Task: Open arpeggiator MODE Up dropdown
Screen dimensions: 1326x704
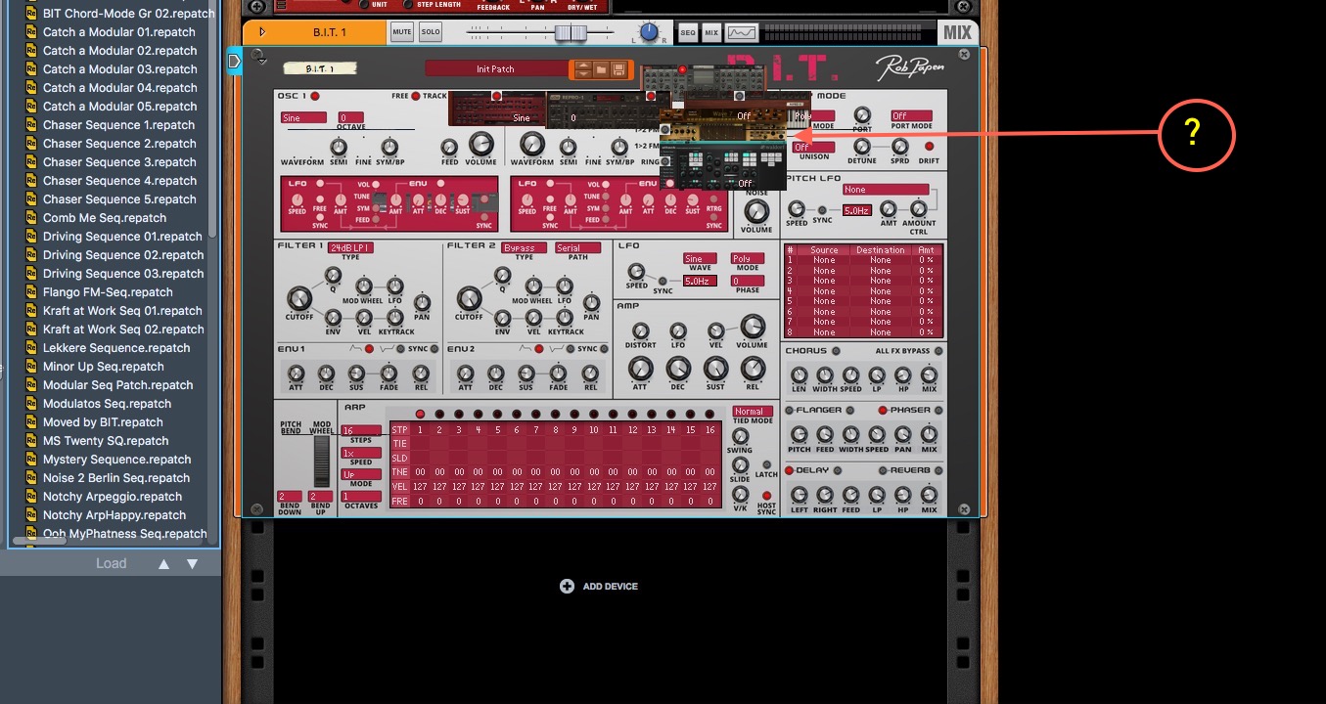Action: [361, 474]
